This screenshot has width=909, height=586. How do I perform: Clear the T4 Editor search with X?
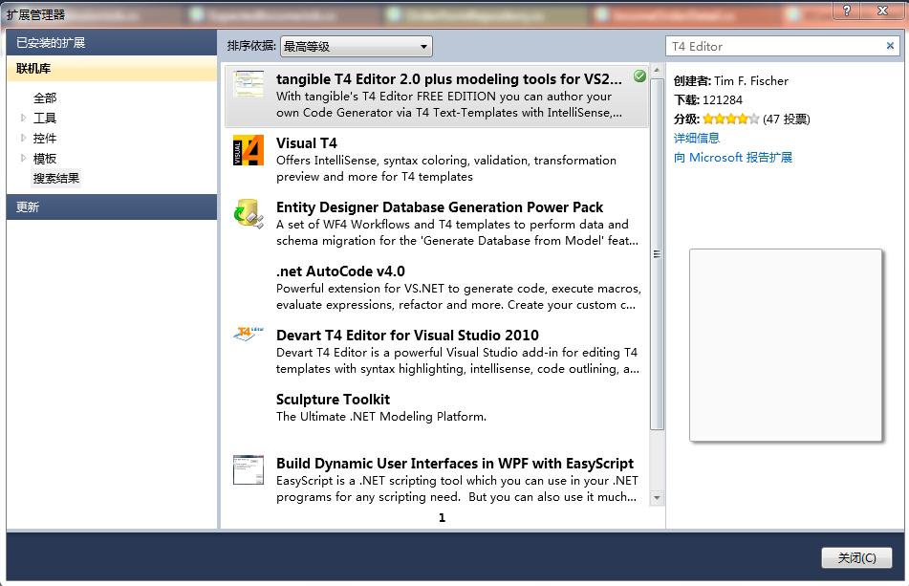point(890,46)
